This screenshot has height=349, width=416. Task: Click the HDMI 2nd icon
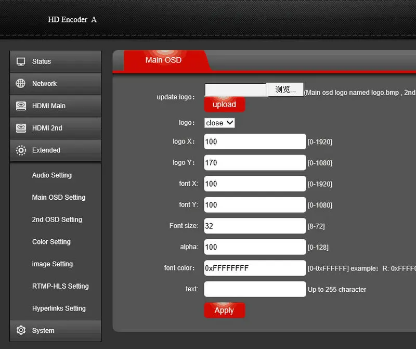(21, 128)
